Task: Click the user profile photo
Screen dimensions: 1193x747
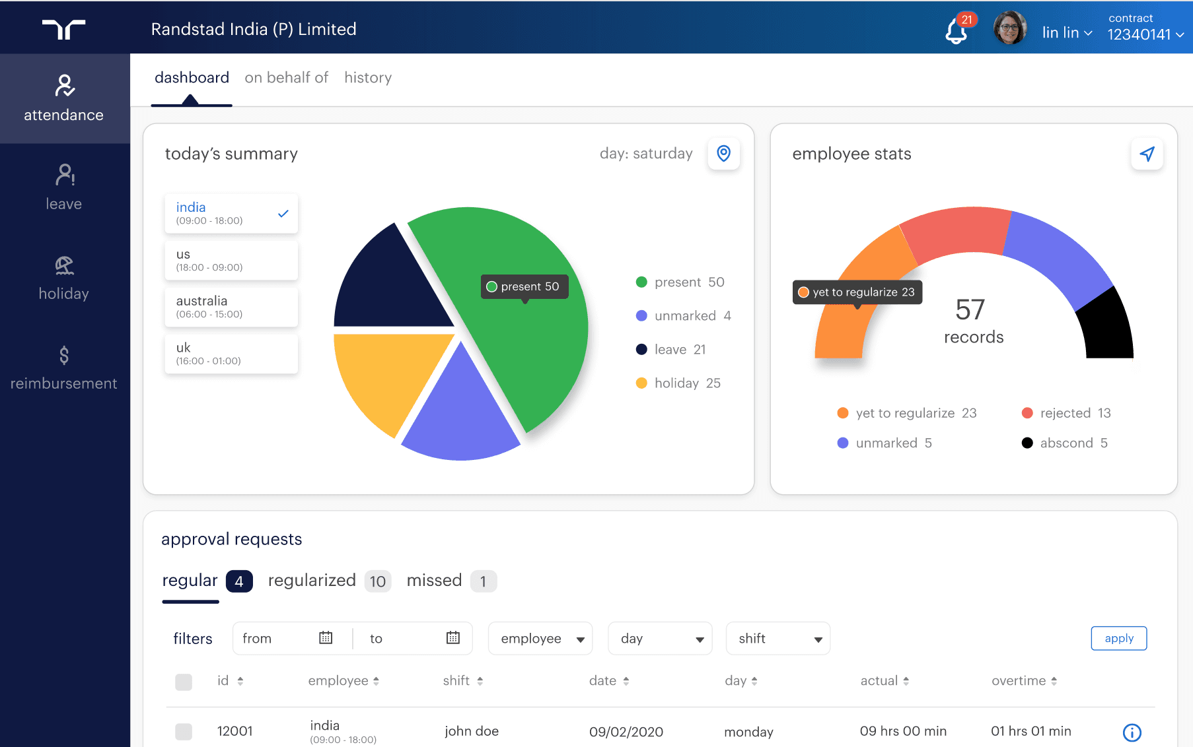Action: (1010, 28)
